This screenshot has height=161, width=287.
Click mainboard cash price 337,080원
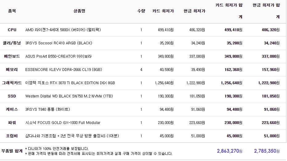coord(197,56)
